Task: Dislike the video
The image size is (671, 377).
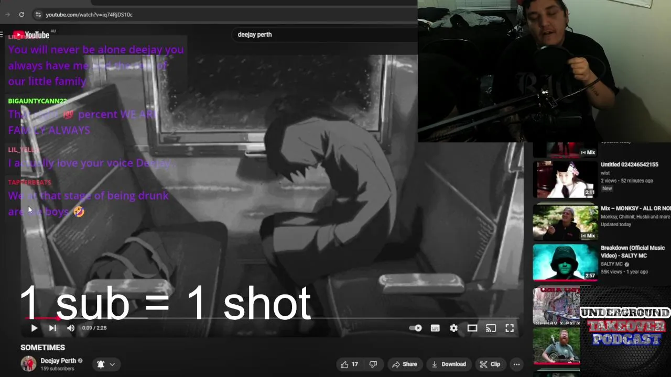Action: tap(373, 364)
